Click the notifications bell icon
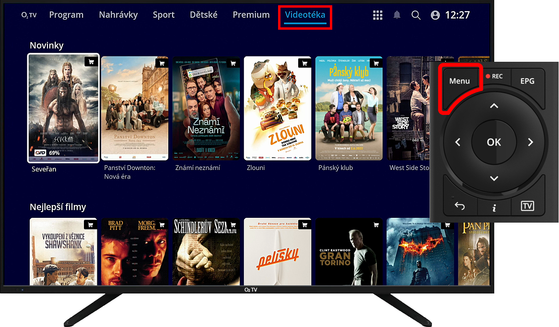The height and width of the screenshot is (327, 559). [x=397, y=15]
